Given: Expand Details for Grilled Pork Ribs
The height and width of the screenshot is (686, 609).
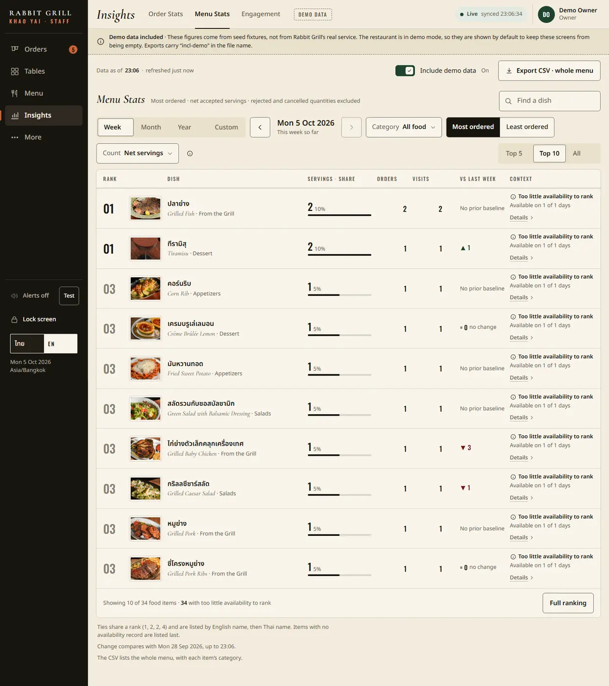Looking at the screenshot, I should coord(521,578).
